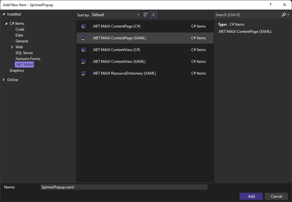Choose .NET MAUI ResourceDictionary (XAML) template
Viewport: 292px width, 202px height.
click(x=145, y=73)
